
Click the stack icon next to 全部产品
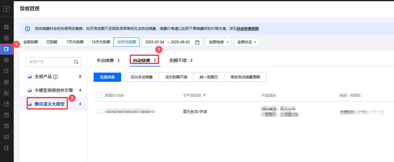(x=30, y=77)
